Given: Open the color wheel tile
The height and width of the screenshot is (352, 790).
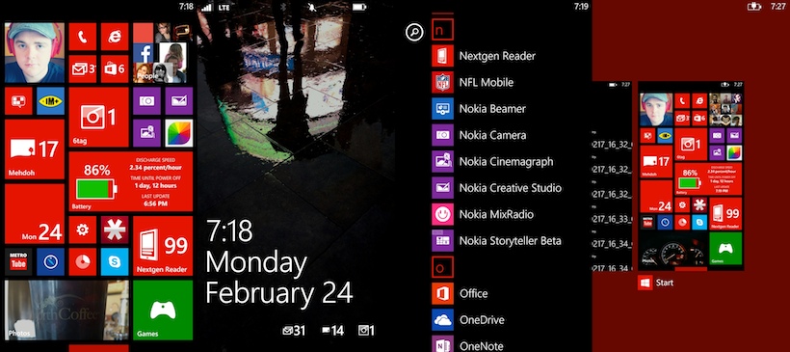Looking at the screenshot, I should tap(179, 133).
